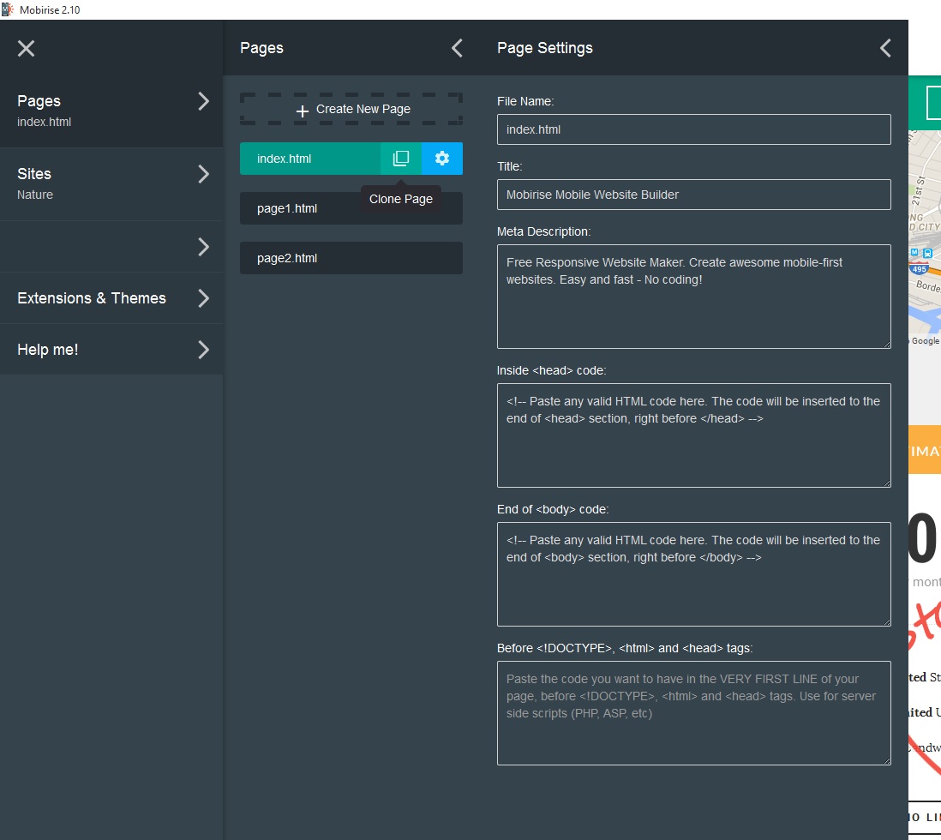Click the Mobirise app icon in title bar
This screenshot has width=941, height=840.
click(8, 9)
